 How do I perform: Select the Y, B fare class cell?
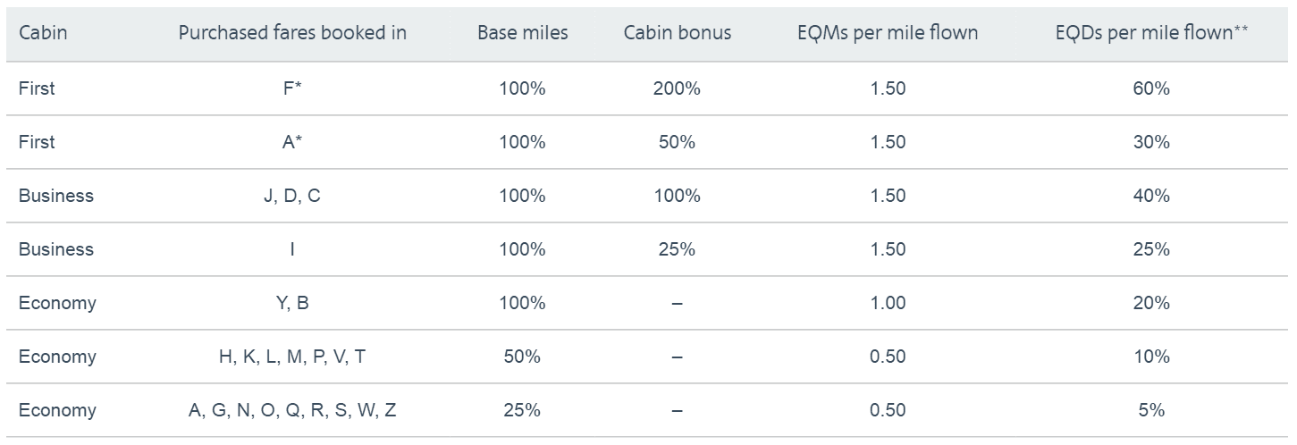pos(292,303)
